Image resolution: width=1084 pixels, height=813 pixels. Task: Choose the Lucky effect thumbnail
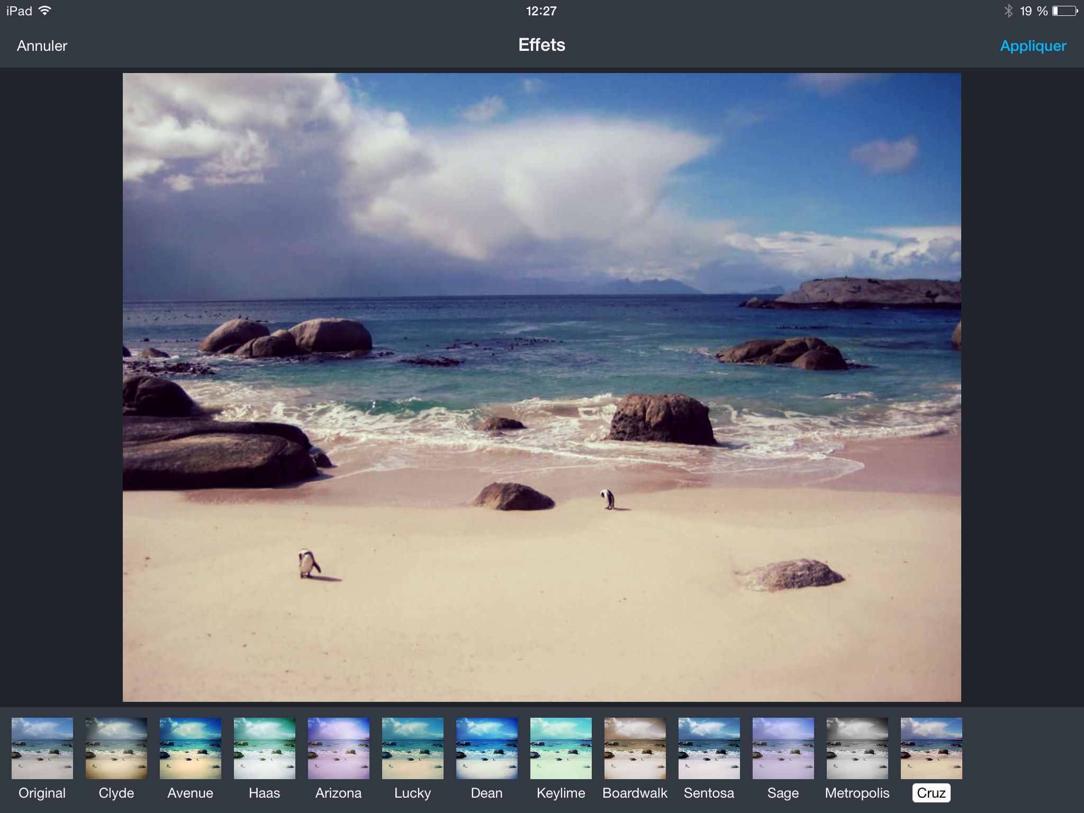point(413,748)
